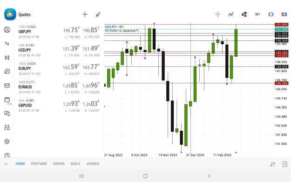Open the economic calendar sidebar icon
The width and height of the screenshot is (291, 182).
(x=7, y=100)
